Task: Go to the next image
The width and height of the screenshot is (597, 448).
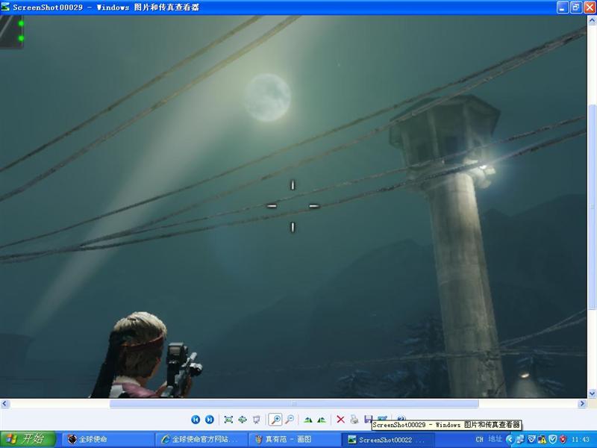Action: pos(210,420)
